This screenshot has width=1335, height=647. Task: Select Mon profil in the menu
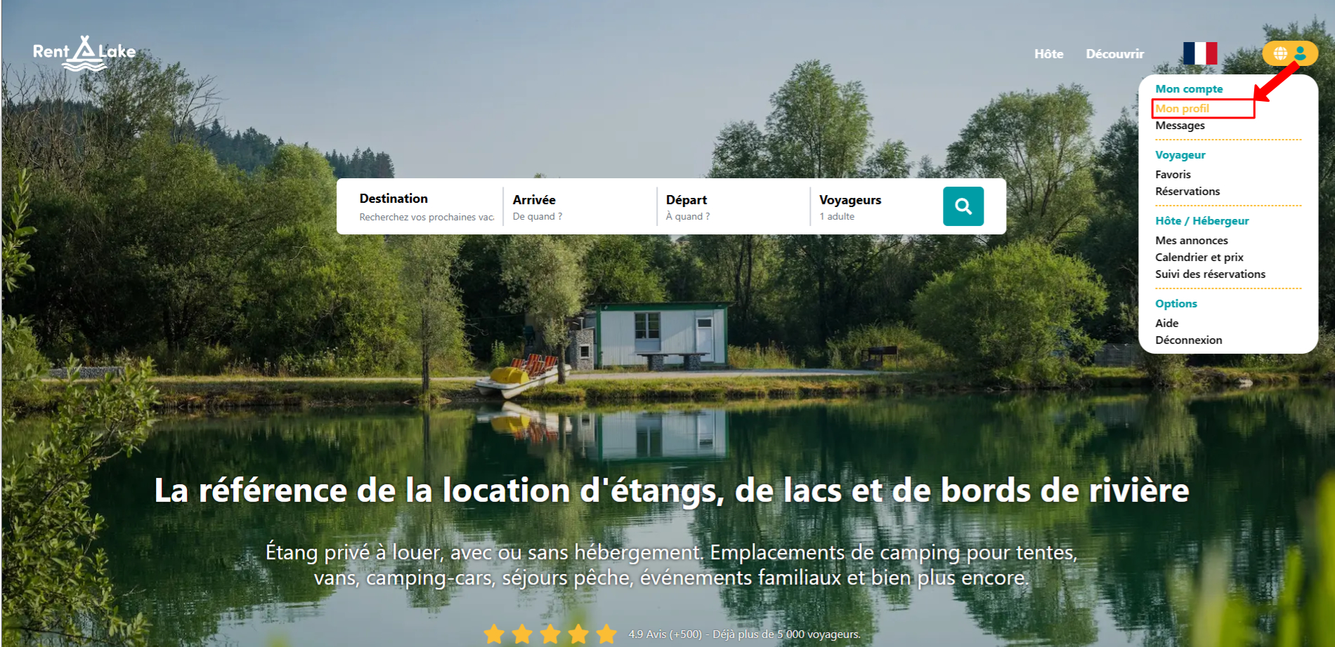[1182, 109]
